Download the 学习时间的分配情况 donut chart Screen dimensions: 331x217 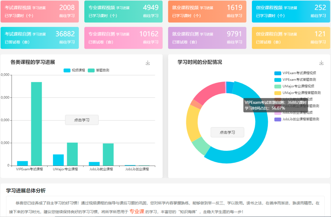pyautogui.click(x=321, y=63)
